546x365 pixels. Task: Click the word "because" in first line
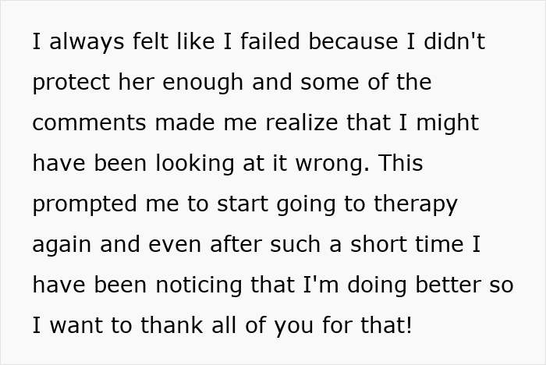[353, 41]
